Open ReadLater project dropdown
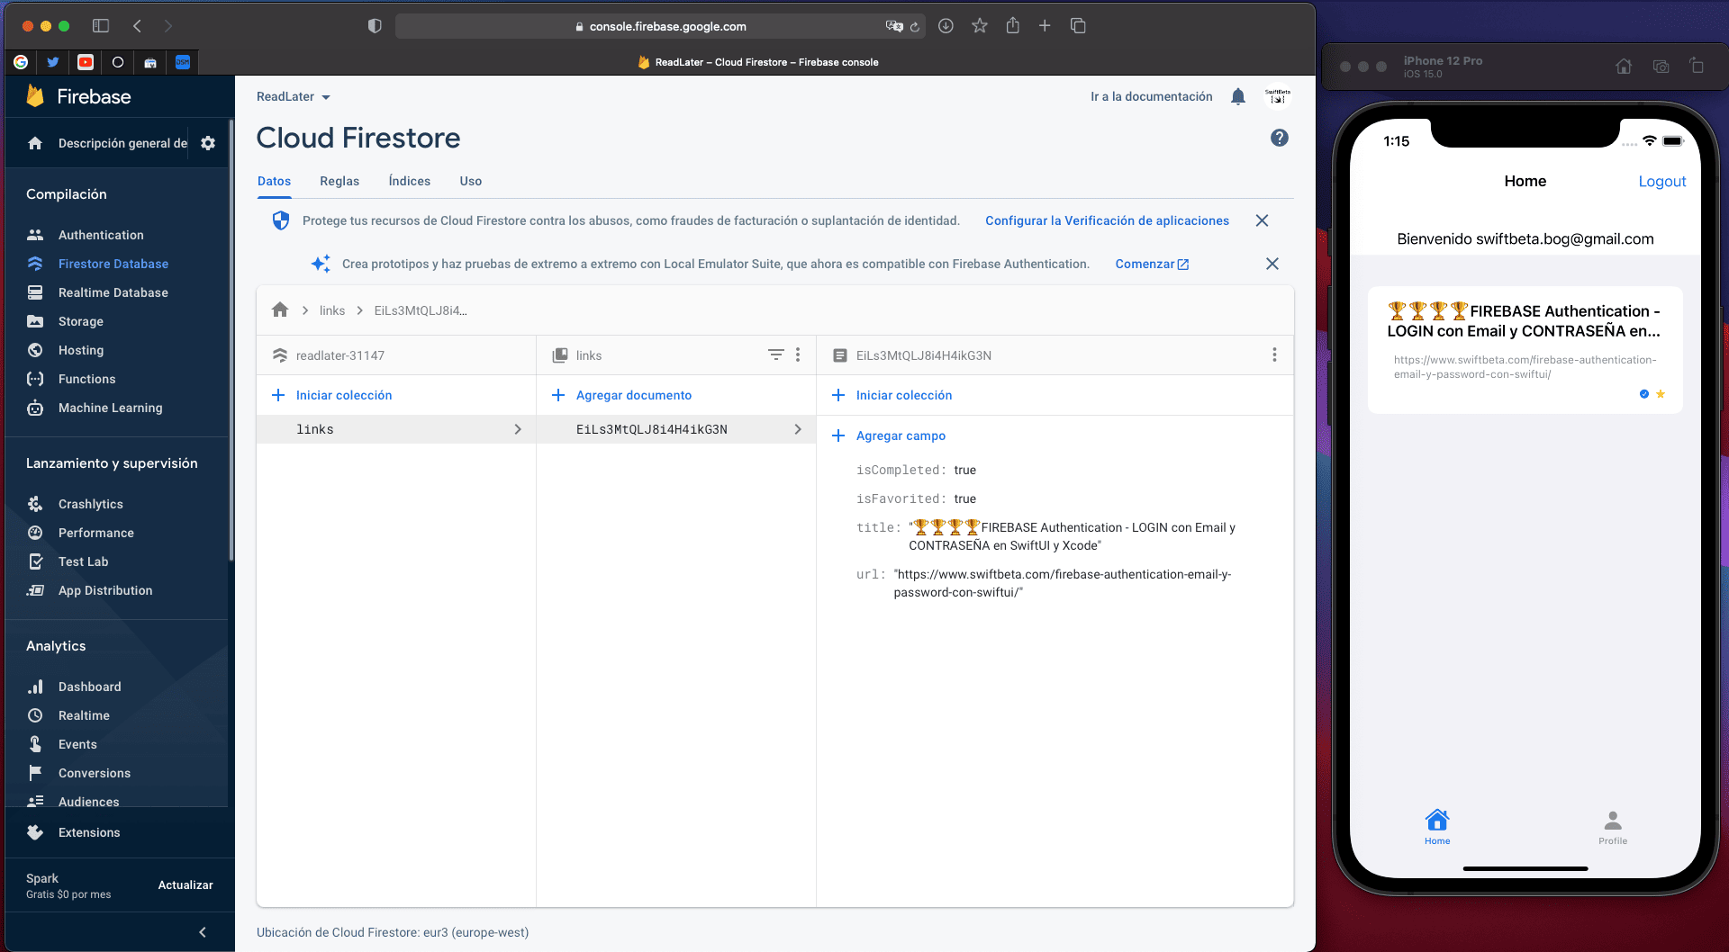 pyautogui.click(x=294, y=96)
